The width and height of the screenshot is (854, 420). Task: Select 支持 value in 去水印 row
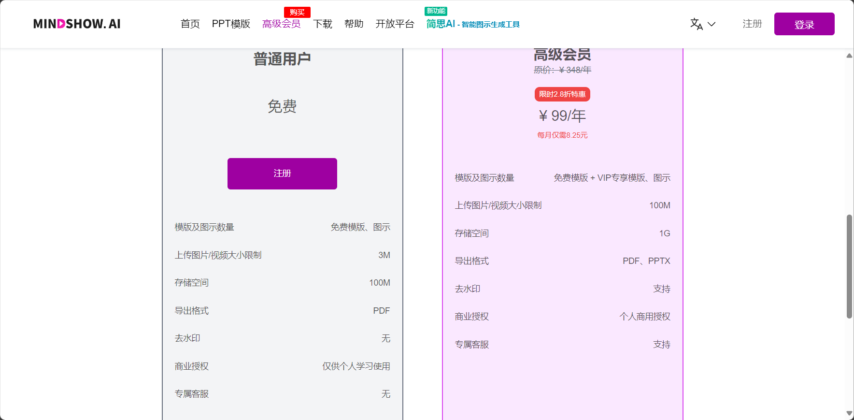(662, 289)
